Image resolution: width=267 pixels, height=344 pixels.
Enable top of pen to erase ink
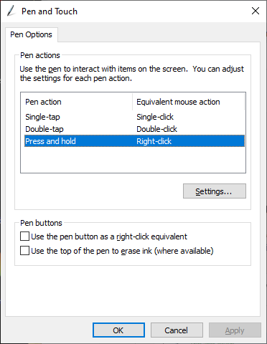(25, 251)
